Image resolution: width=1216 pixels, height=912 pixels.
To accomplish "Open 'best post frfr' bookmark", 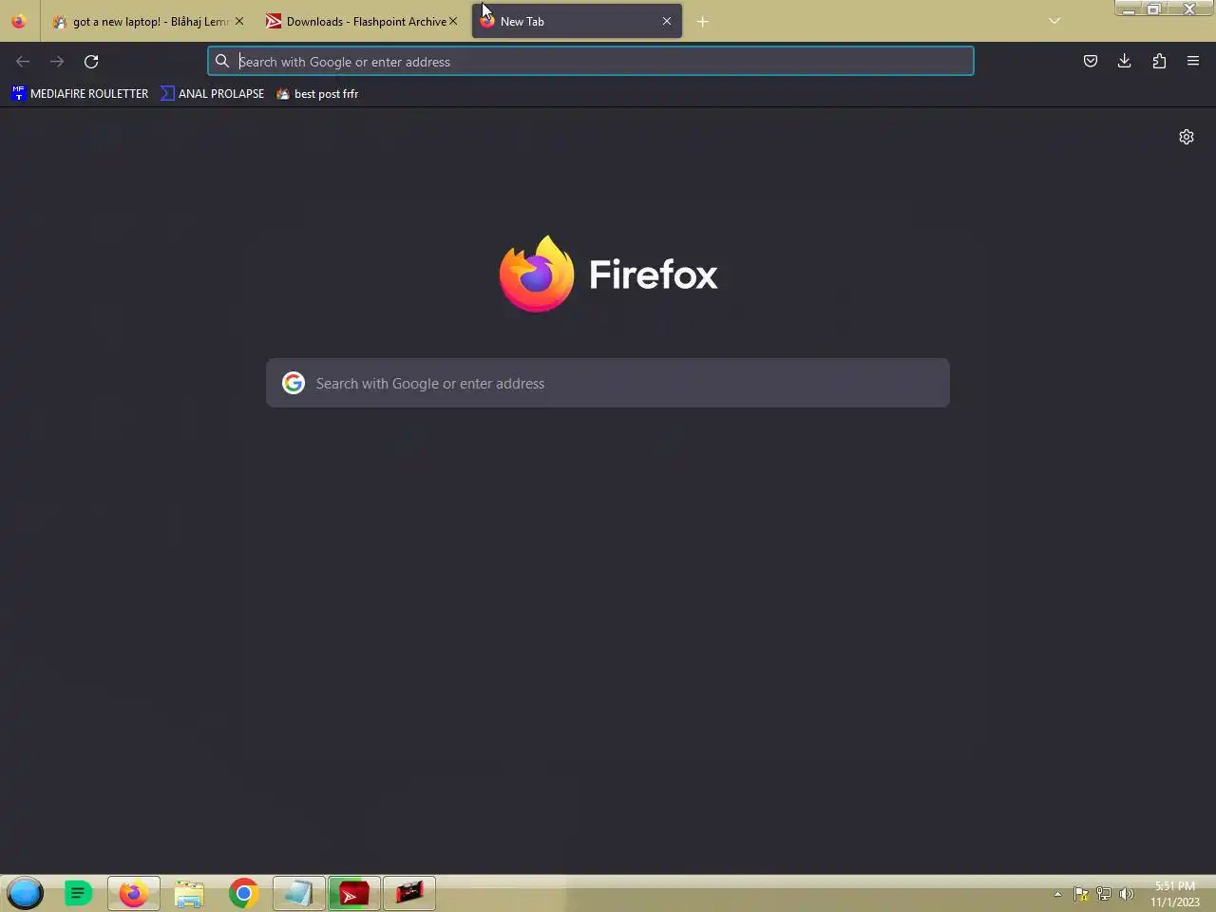I will [317, 94].
